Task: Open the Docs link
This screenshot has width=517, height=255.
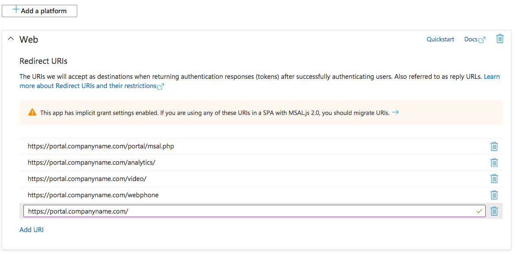Action: click(x=471, y=39)
